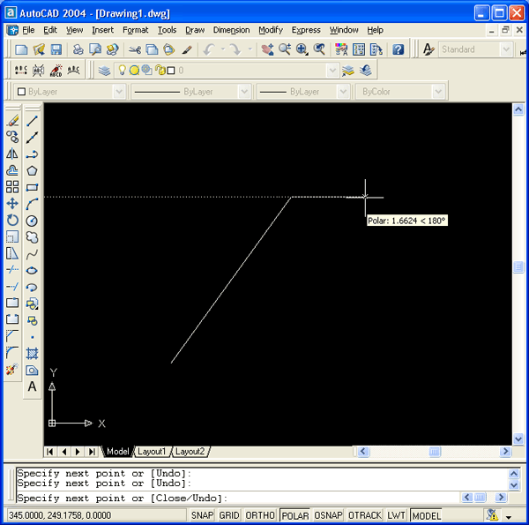Select the Mirror modify tool
Image resolution: width=529 pixels, height=525 pixels.
click(x=12, y=154)
